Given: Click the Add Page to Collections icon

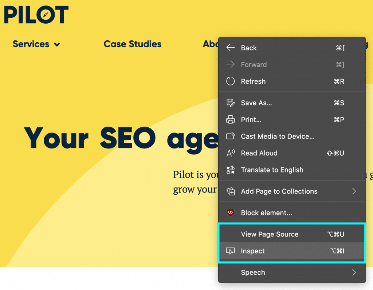Looking at the screenshot, I should click(230, 191).
